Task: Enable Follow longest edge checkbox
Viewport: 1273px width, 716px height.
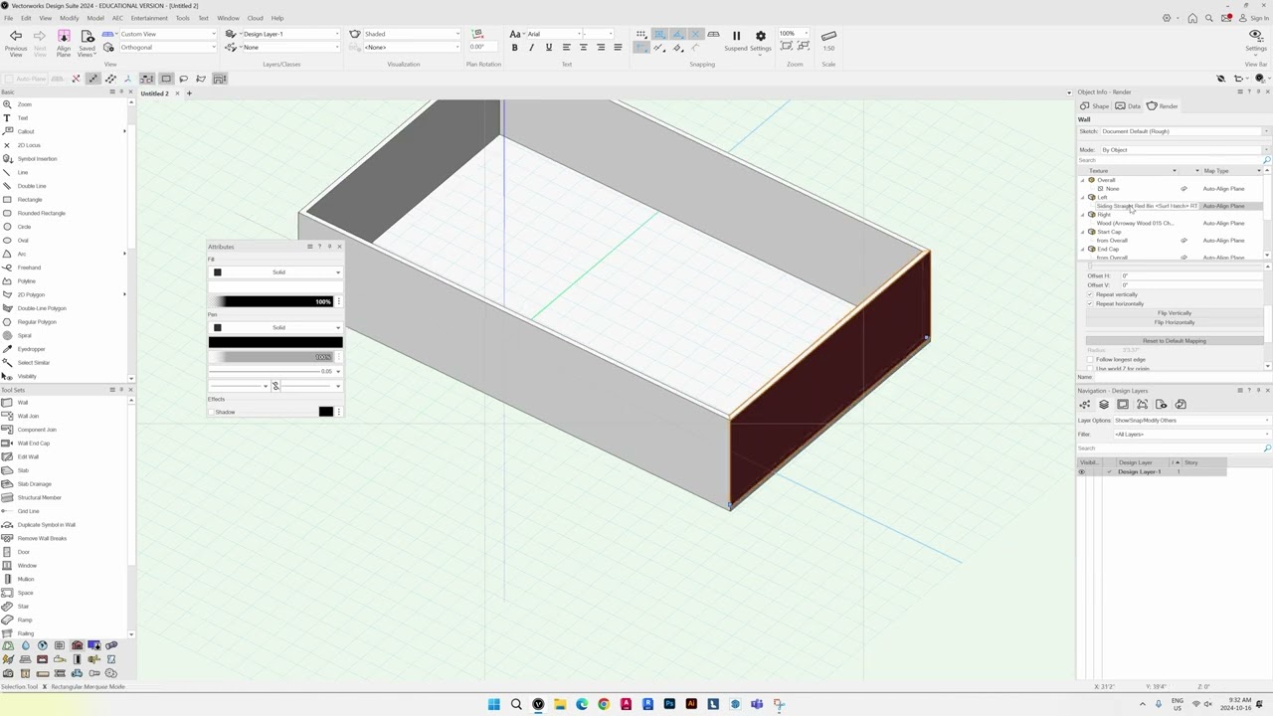Action: (x=1090, y=359)
